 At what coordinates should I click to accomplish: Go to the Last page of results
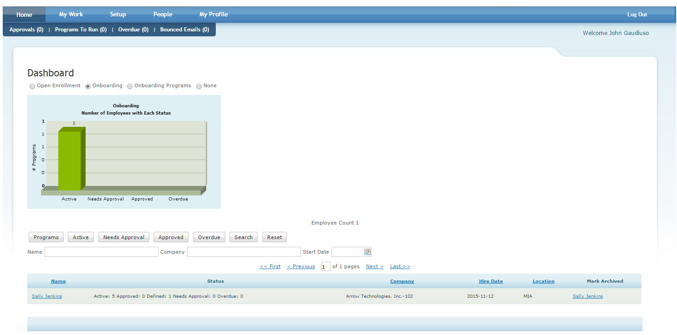pos(400,266)
